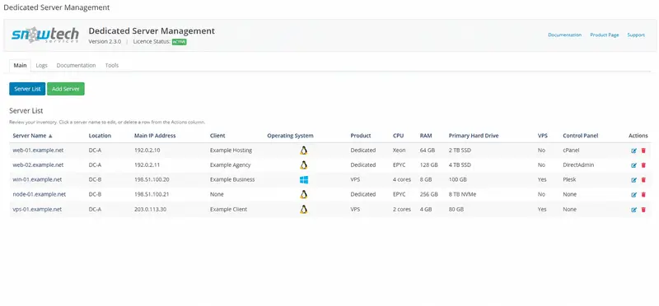Open the Product Page link

point(605,35)
